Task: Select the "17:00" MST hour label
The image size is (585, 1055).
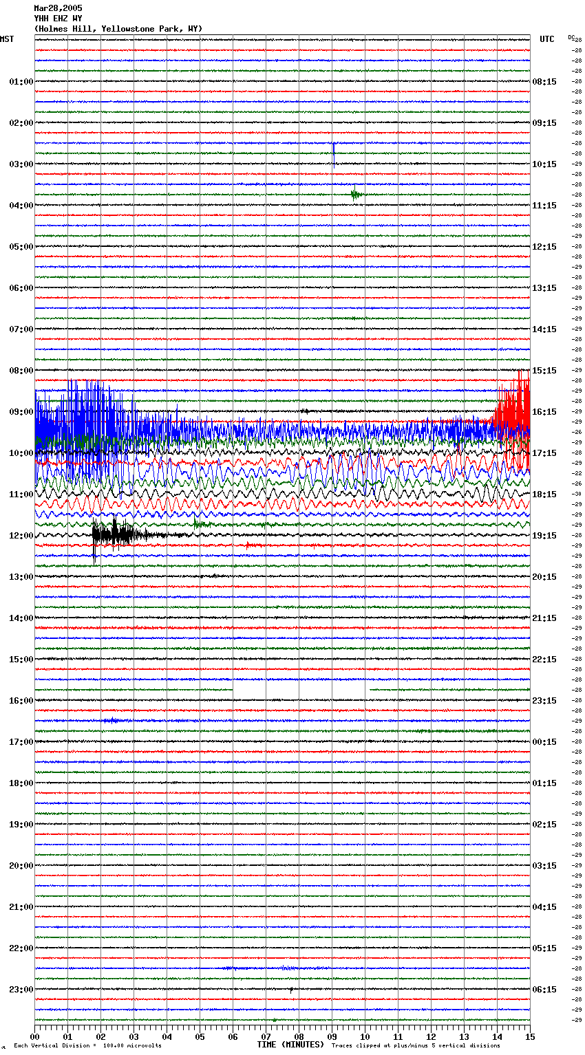Action: coord(21,742)
